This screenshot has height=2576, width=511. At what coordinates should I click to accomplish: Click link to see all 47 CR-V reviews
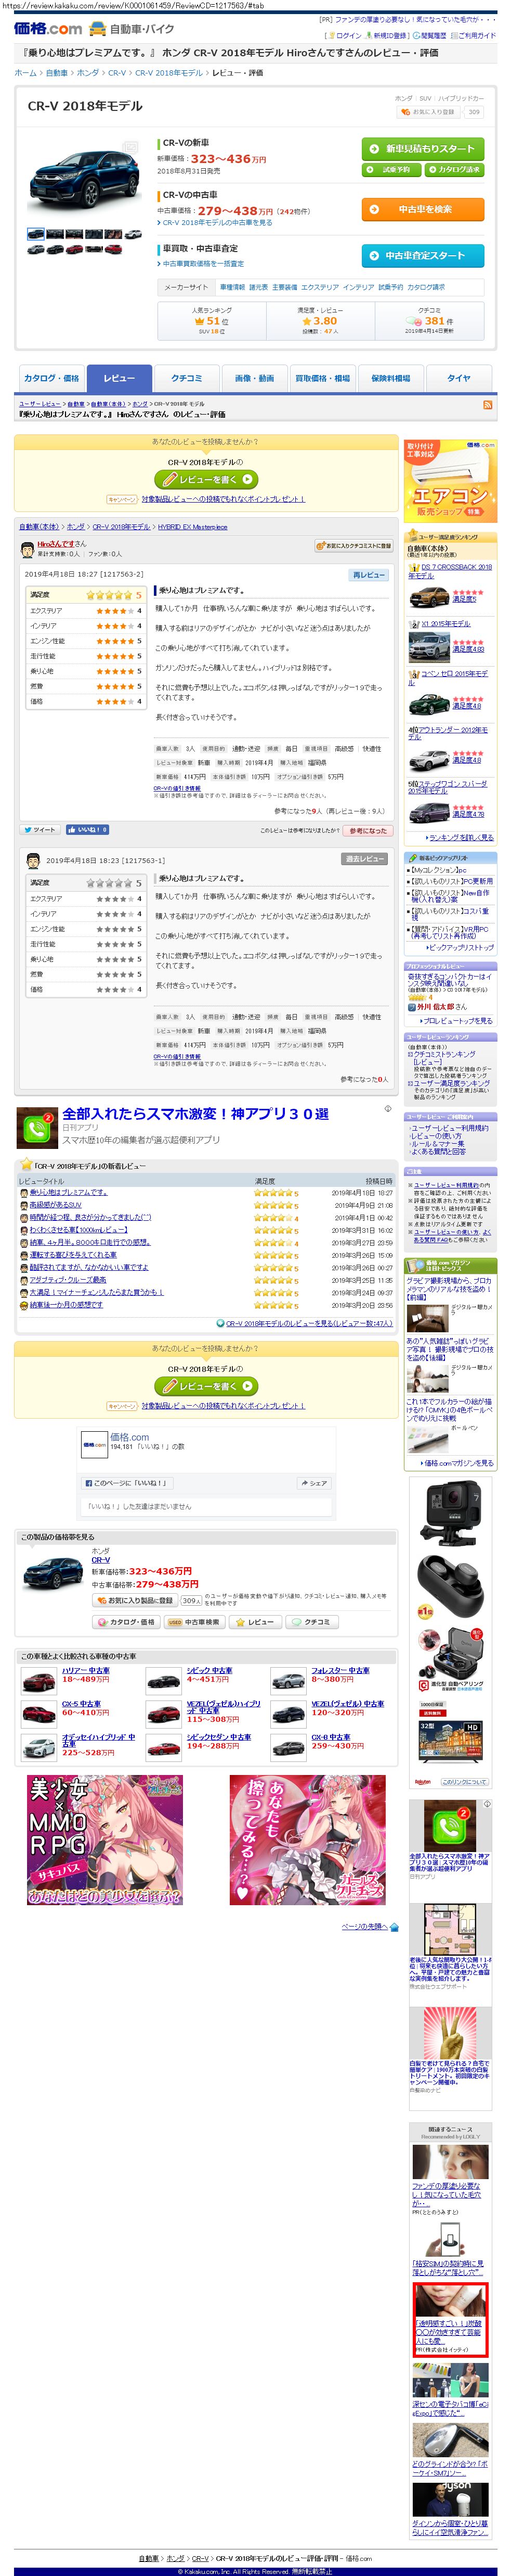click(x=308, y=1323)
